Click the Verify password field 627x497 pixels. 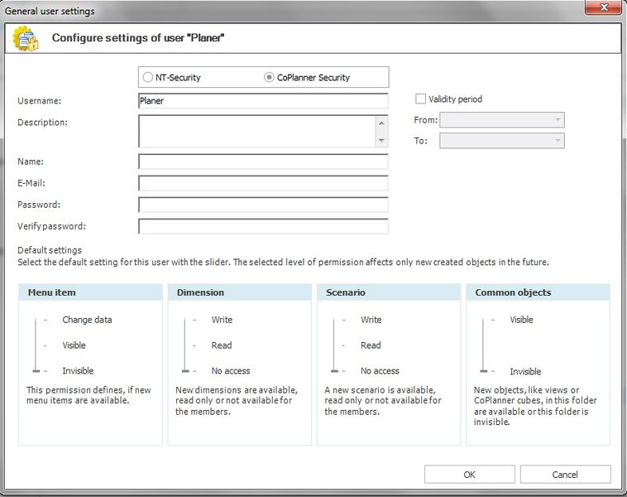(x=263, y=226)
